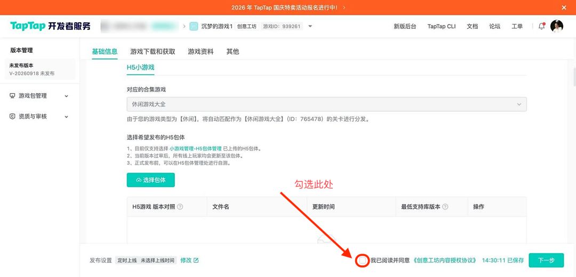576x277 pixels.
Task: Click the 游戏包管理 monitor icon
Action: click(12, 96)
